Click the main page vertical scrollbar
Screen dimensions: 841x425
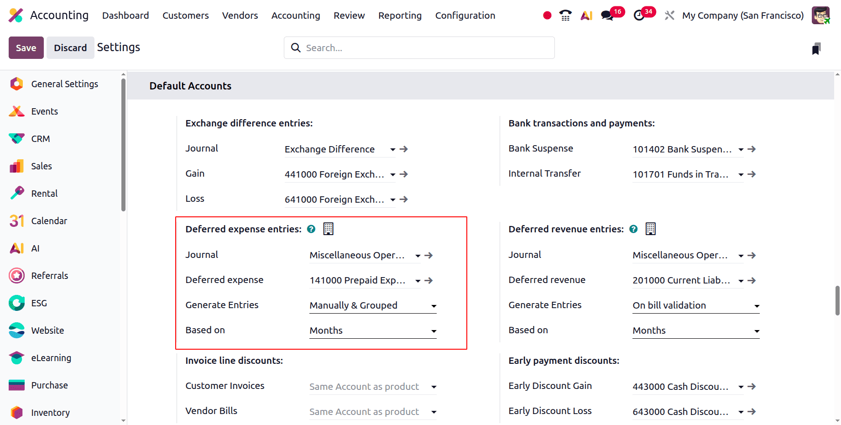coord(837,300)
